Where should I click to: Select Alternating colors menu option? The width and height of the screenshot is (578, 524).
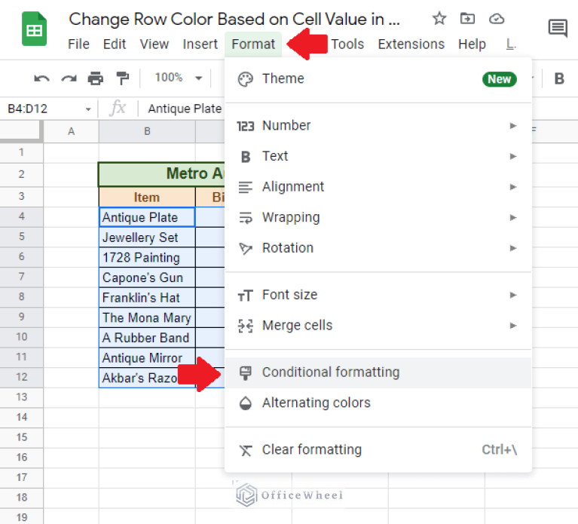pos(316,403)
